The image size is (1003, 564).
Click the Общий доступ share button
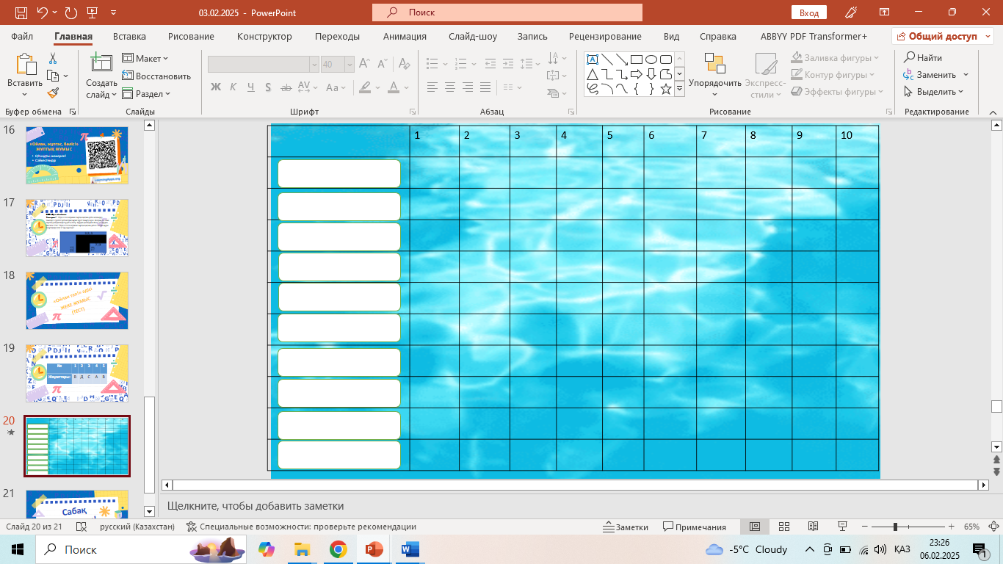coord(943,36)
